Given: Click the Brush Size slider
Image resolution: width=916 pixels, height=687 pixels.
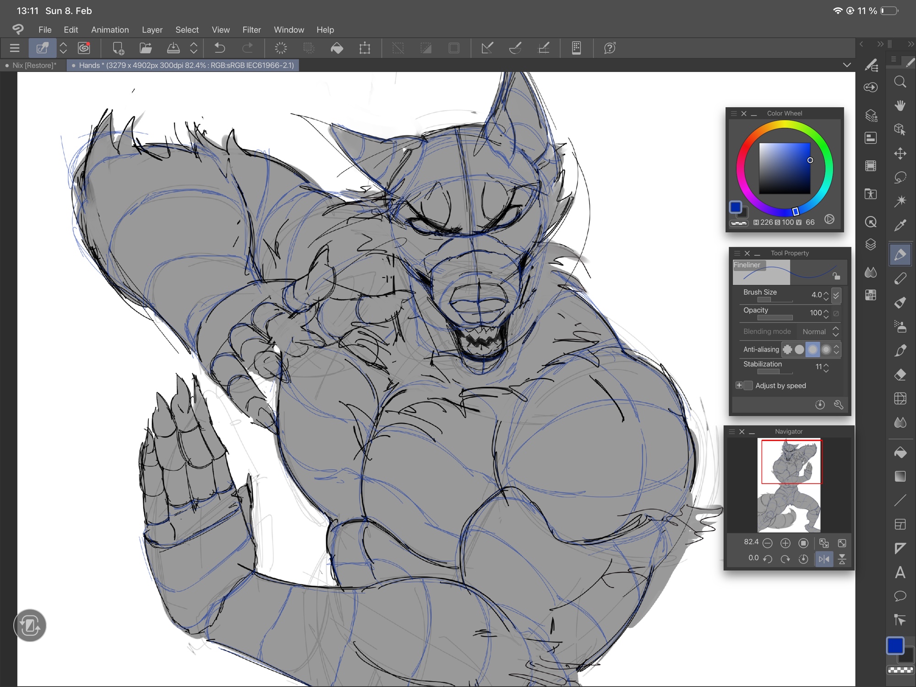Looking at the screenshot, I should click(774, 300).
